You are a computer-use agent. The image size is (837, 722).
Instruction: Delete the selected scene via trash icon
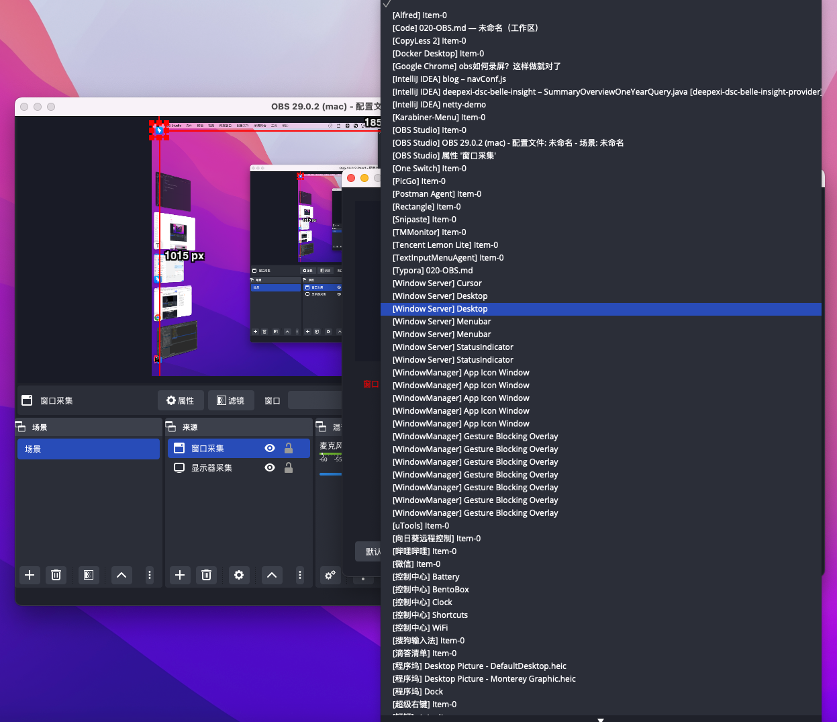click(56, 575)
